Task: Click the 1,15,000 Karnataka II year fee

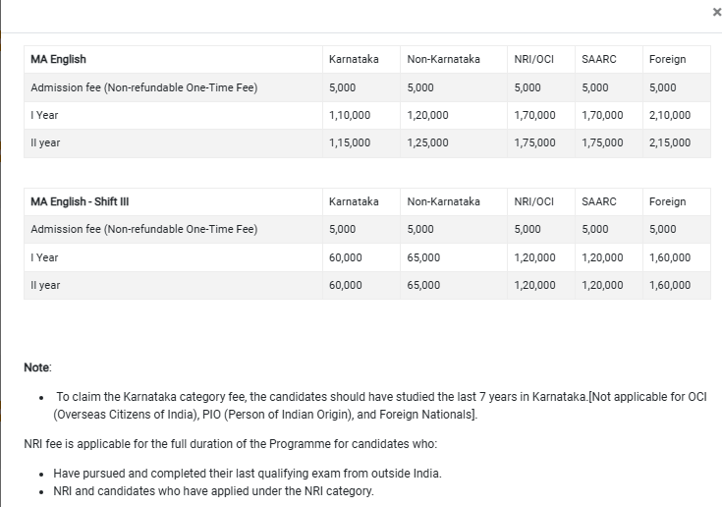Action: (x=350, y=142)
